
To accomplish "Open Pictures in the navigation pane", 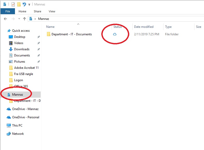I will 20,62.
